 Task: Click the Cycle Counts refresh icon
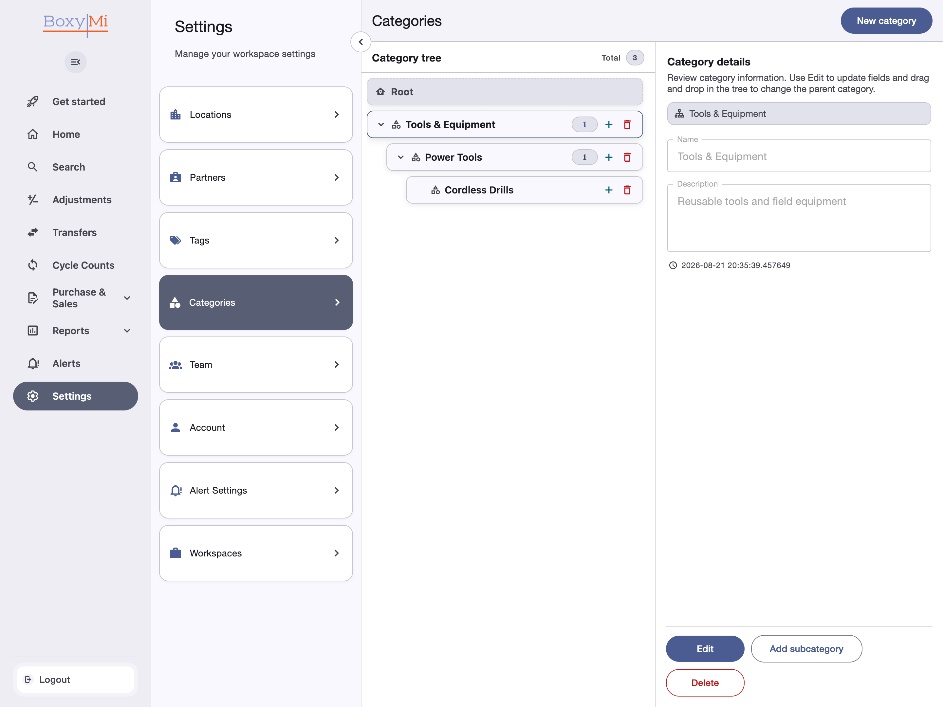33,265
